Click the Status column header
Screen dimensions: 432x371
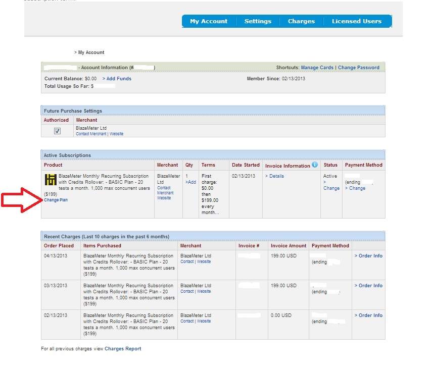coord(330,165)
